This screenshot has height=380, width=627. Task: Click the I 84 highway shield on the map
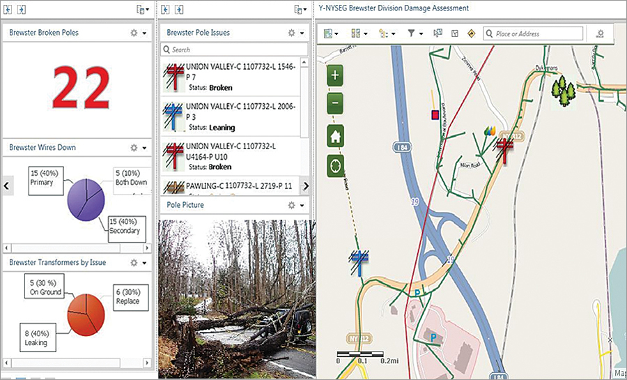click(x=401, y=147)
